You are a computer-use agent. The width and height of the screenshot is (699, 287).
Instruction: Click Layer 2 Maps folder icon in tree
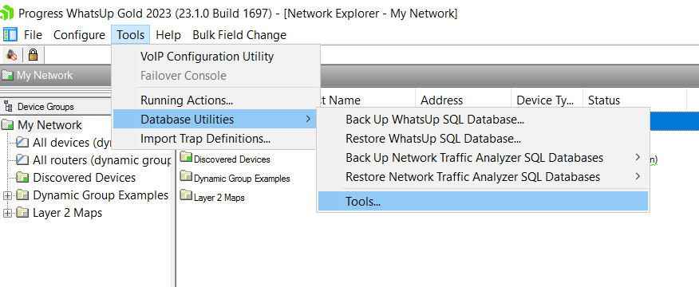coord(22,213)
